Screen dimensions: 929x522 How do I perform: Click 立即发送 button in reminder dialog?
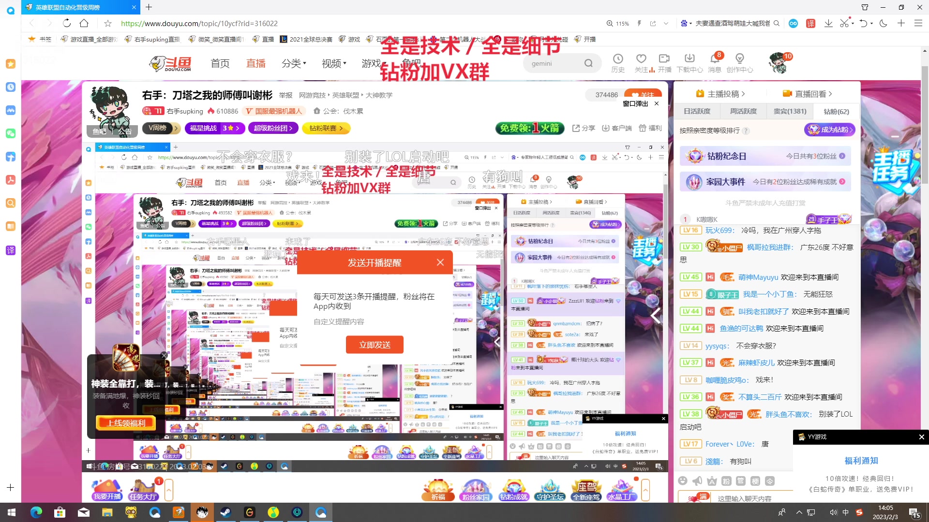[375, 345]
